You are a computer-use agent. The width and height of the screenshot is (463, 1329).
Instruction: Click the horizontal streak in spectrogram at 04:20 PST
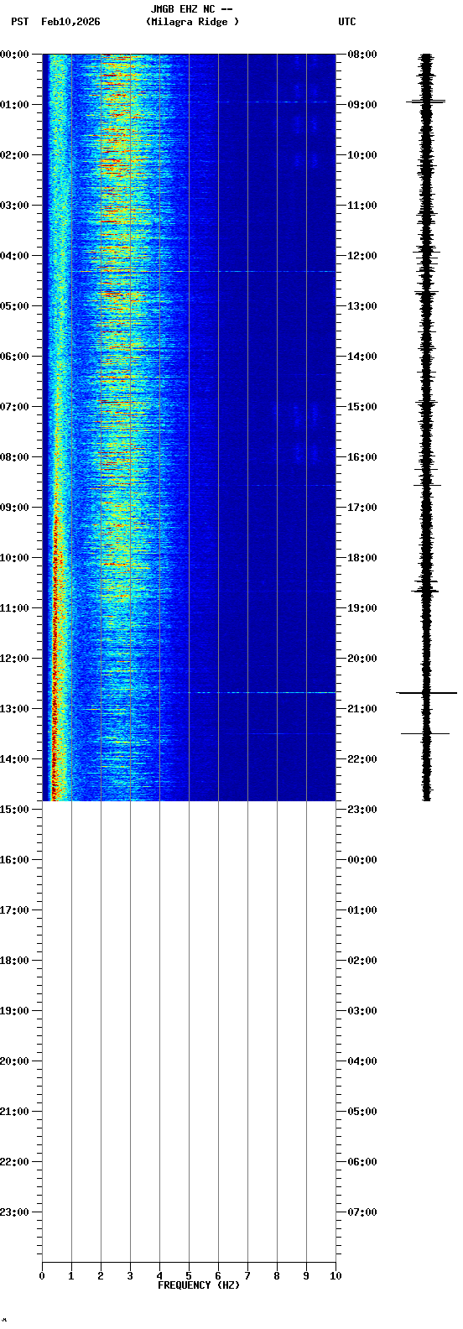click(x=189, y=271)
